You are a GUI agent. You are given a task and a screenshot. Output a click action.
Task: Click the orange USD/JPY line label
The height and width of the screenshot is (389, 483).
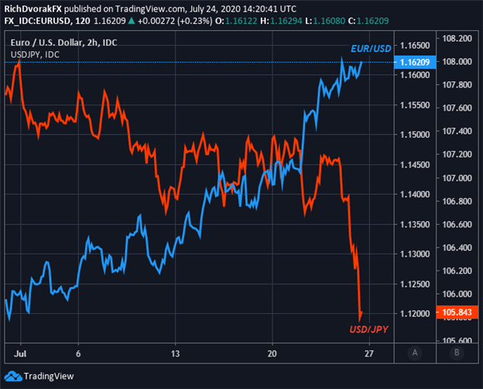pyautogui.click(x=368, y=329)
